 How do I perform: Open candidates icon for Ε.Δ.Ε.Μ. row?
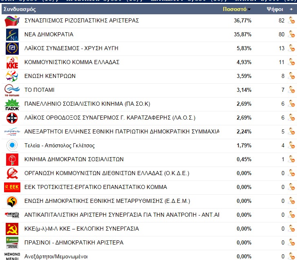[x=291, y=201]
